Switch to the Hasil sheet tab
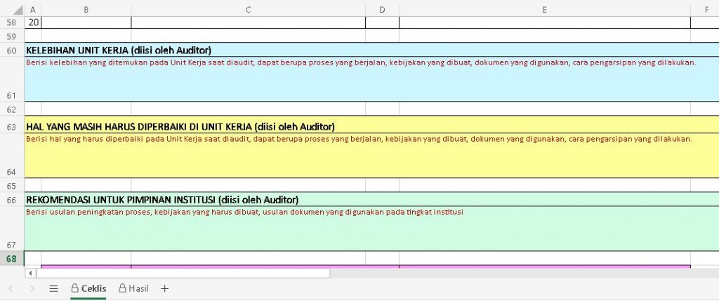719x303 pixels. [133, 288]
